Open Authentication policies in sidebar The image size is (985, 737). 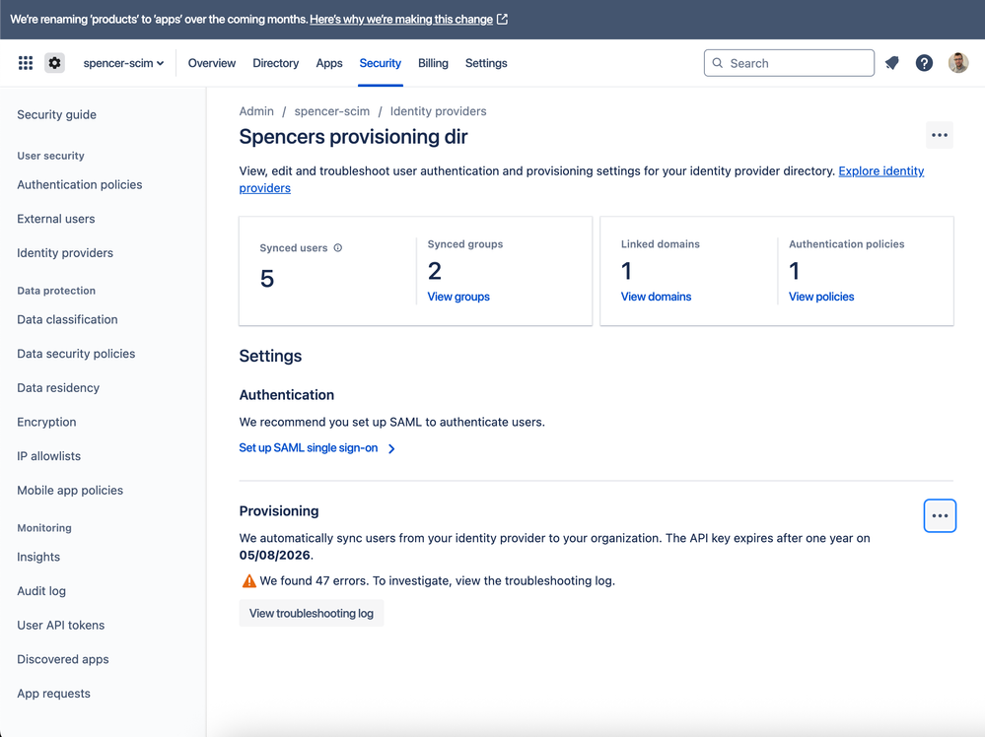(80, 185)
